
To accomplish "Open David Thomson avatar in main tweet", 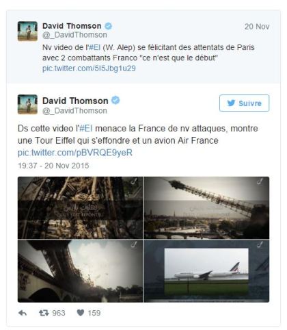I will point(27,104).
